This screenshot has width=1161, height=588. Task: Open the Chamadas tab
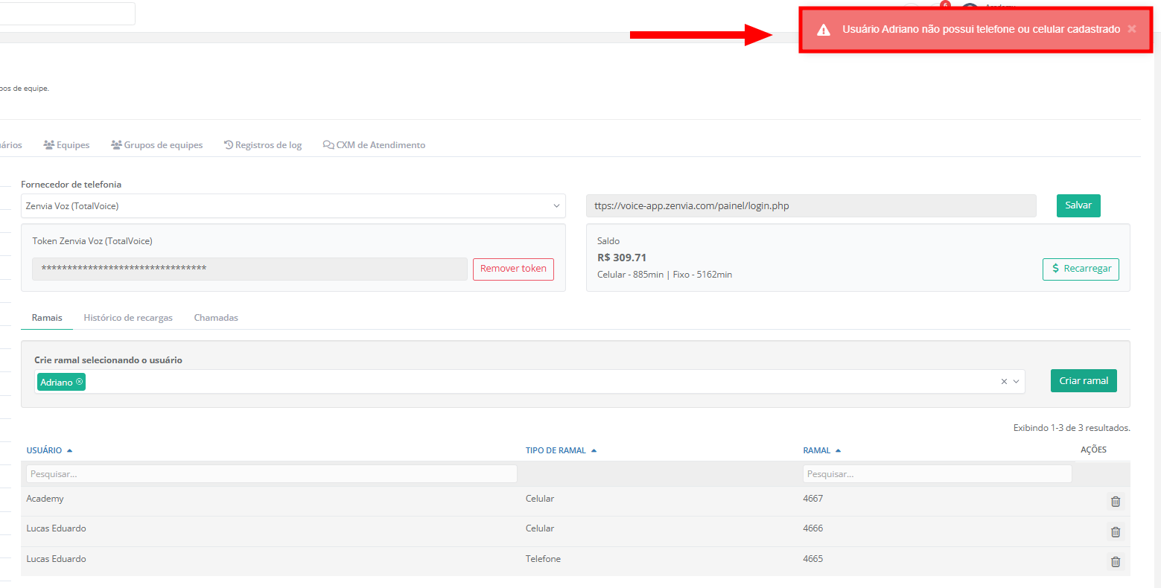point(216,318)
